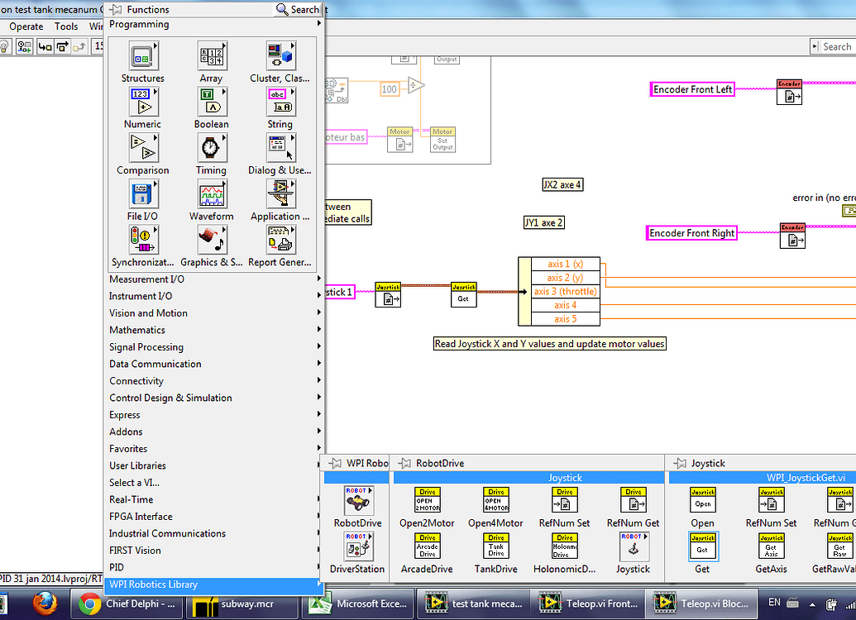Expand the Signal Processing category
This screenshot has width=856, height=620.
[x=214, y=346]
